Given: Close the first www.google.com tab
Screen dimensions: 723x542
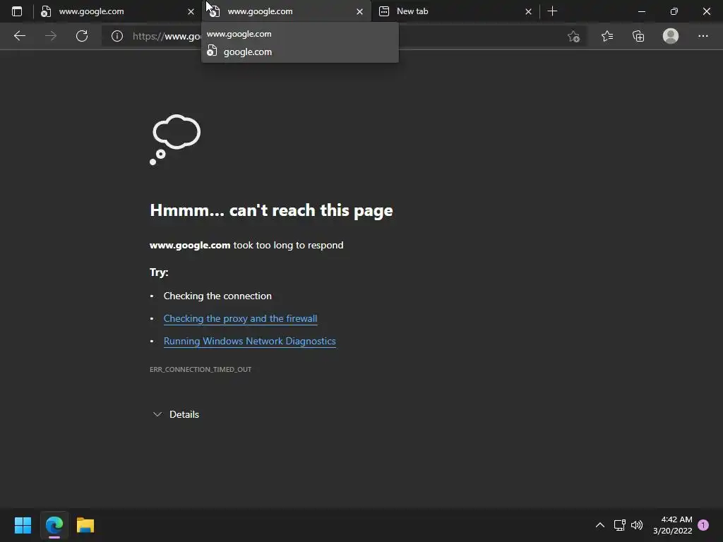Looking at the screenshot, I should click(191, 11).
